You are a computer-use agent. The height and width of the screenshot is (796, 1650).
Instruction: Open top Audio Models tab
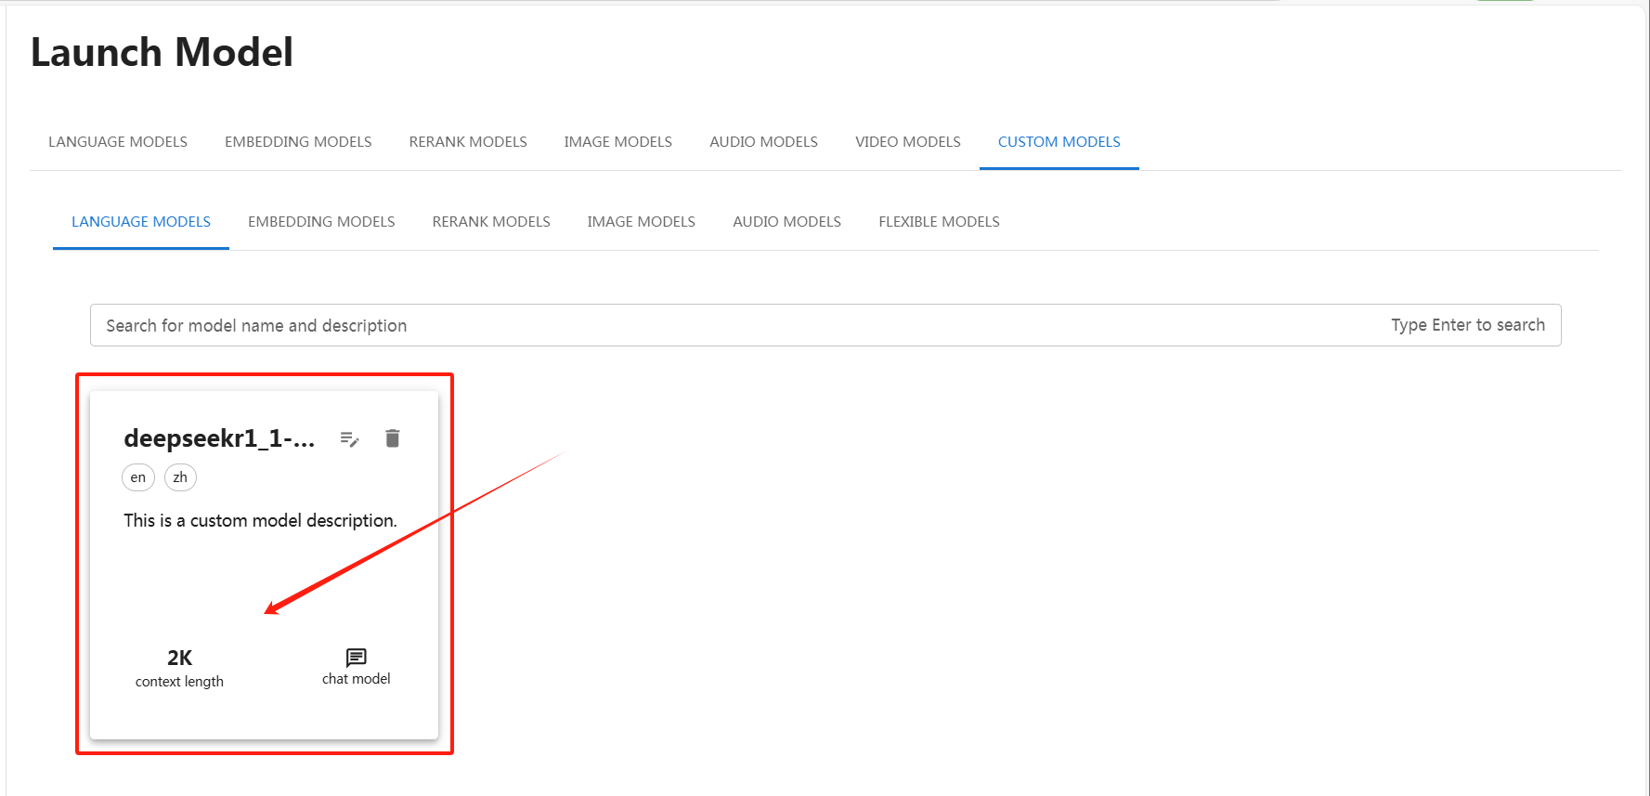coord(764,142)
